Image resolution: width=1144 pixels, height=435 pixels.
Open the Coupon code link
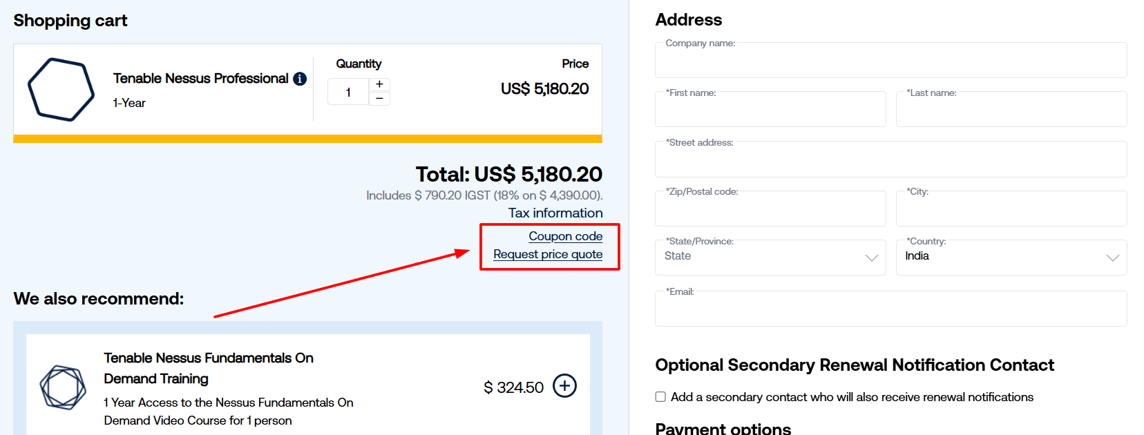(x=565, y=236)
